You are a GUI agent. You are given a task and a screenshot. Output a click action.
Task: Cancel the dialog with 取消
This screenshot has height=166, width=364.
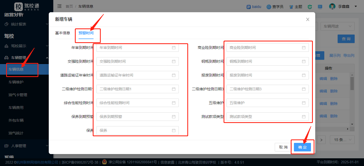click(283, 147)
